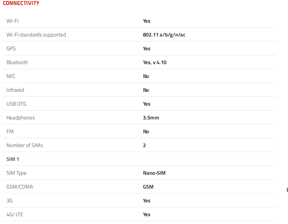This screenshot has width=288, height=224.
Task: Click the SIM 1 subsection heading
Action: 13,159
